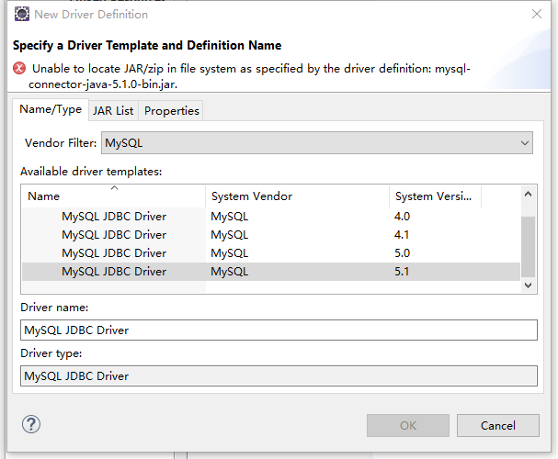Select MySQL JDBC Driver version 4.1 row
Image resolution: width=558 pixels, height=459 pixels.
(x=271, y=235)
